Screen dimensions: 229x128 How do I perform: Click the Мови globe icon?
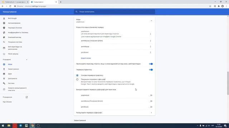[x=4, y=64]
